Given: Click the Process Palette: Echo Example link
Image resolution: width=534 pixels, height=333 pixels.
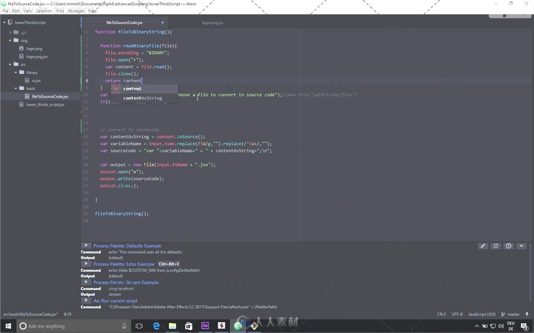Looking at the screenshot, I should click(x=124, y=264).
